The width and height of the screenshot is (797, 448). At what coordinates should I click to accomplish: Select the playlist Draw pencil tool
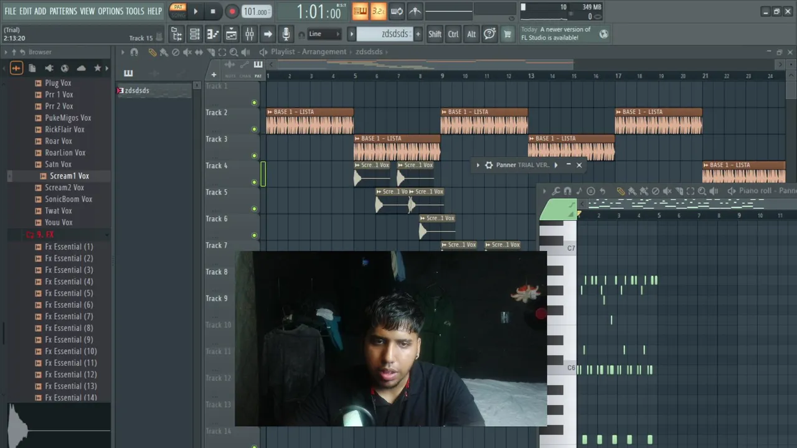pos(153,52)
